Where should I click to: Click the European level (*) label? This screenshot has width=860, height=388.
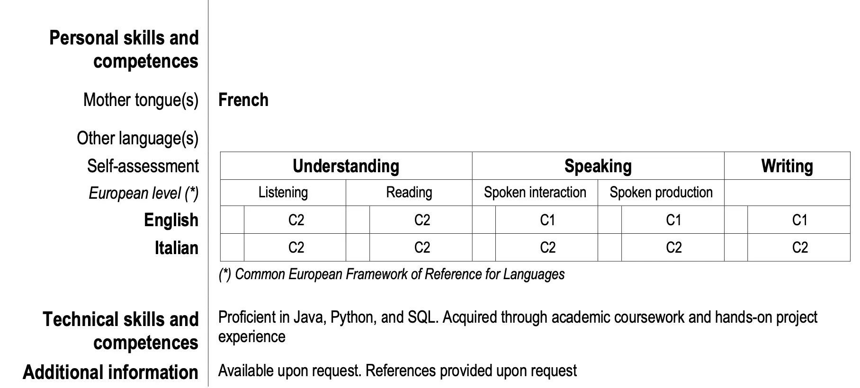143,193
